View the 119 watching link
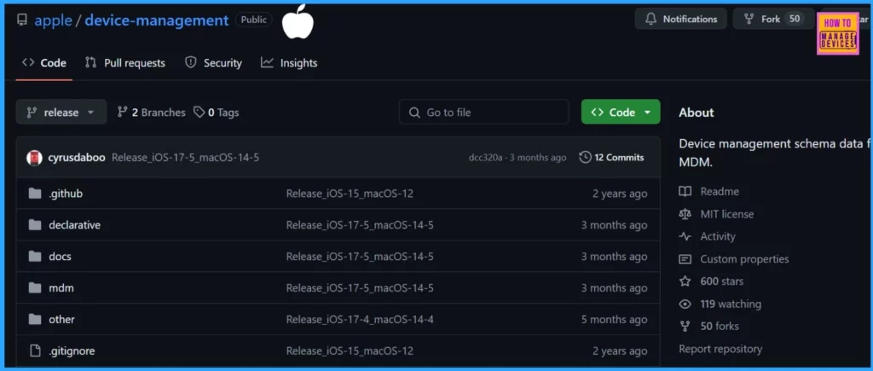Image resolution: width=873 pixels, height=371 pixels. (731, 304)
